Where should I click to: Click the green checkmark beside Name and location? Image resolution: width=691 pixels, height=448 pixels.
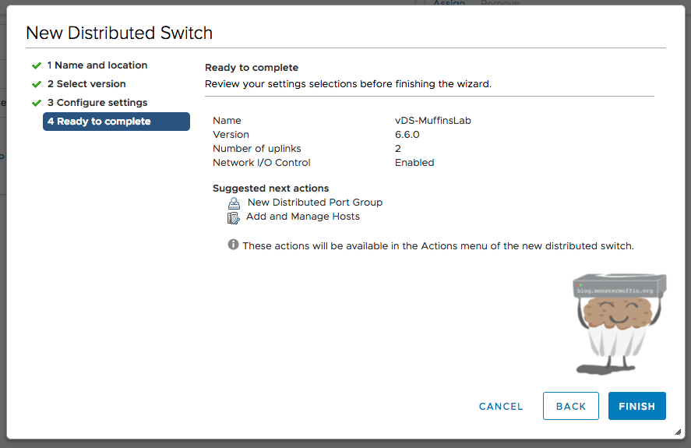[x=36, y=65]
